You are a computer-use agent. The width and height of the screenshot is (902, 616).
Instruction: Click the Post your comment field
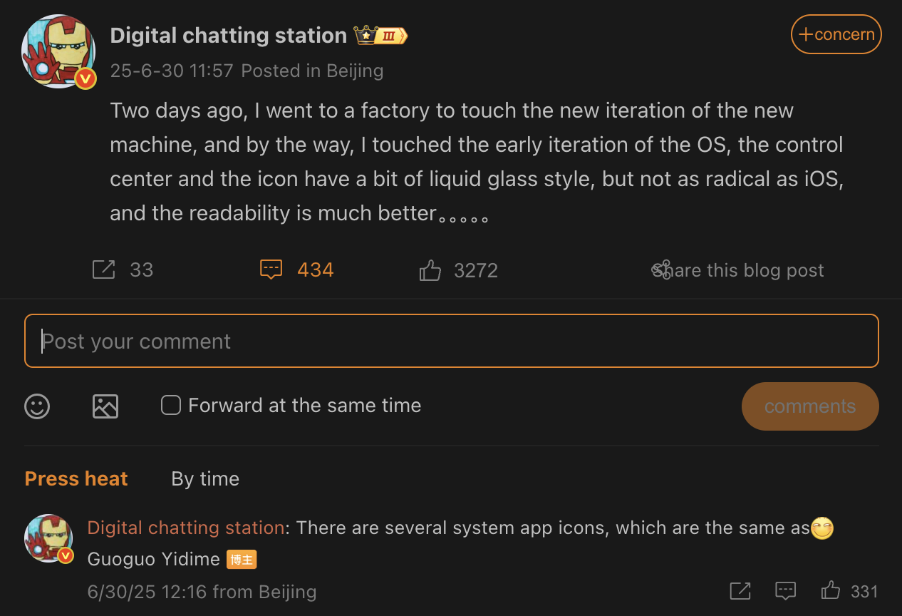click(452, 341)
